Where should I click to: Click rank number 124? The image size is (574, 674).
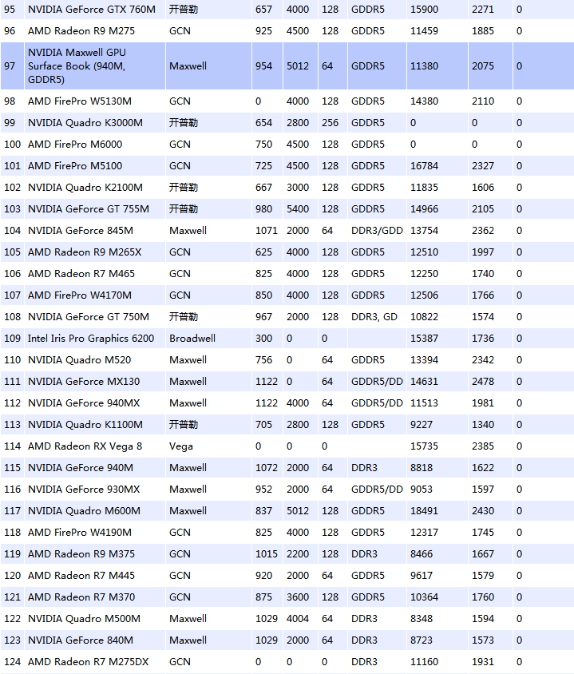(x=12, y=661)
